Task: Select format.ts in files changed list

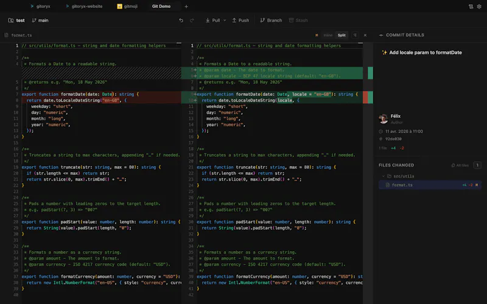Action: (x=430, y=185)
